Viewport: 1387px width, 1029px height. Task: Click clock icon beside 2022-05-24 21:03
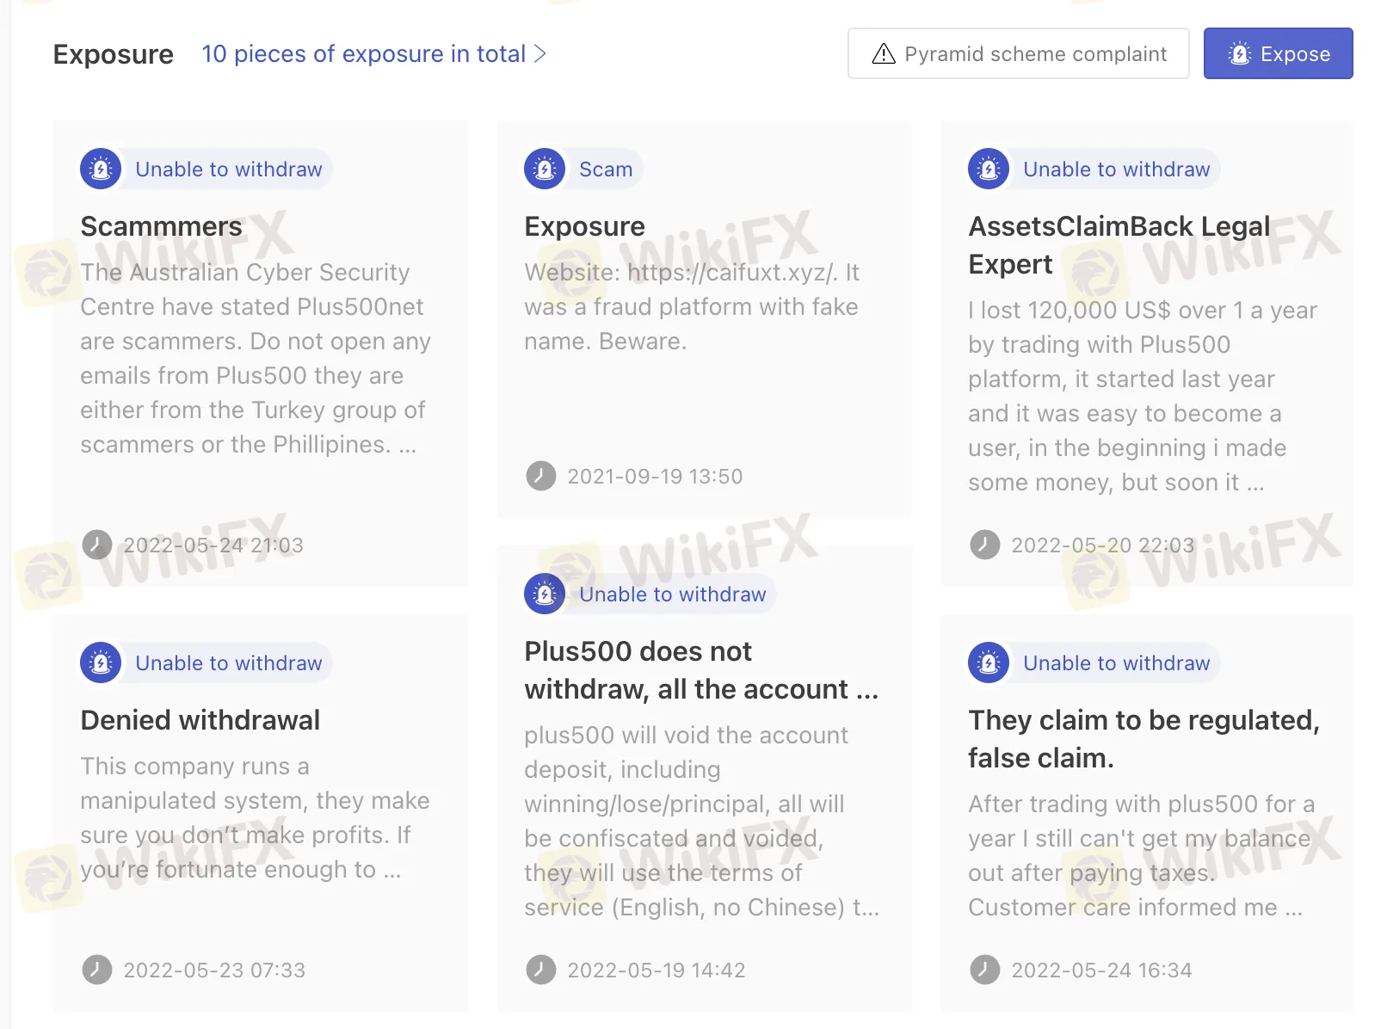tap(97, 545)
